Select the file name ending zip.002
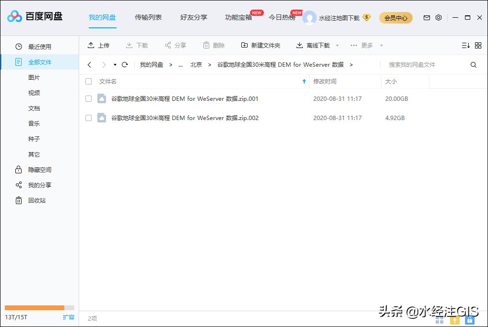 (x=185, y=118)
